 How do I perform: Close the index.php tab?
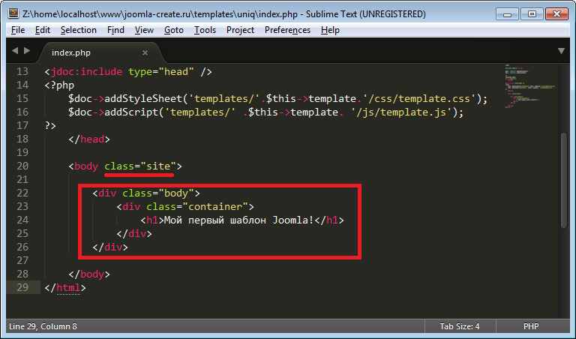pos(145,52)
